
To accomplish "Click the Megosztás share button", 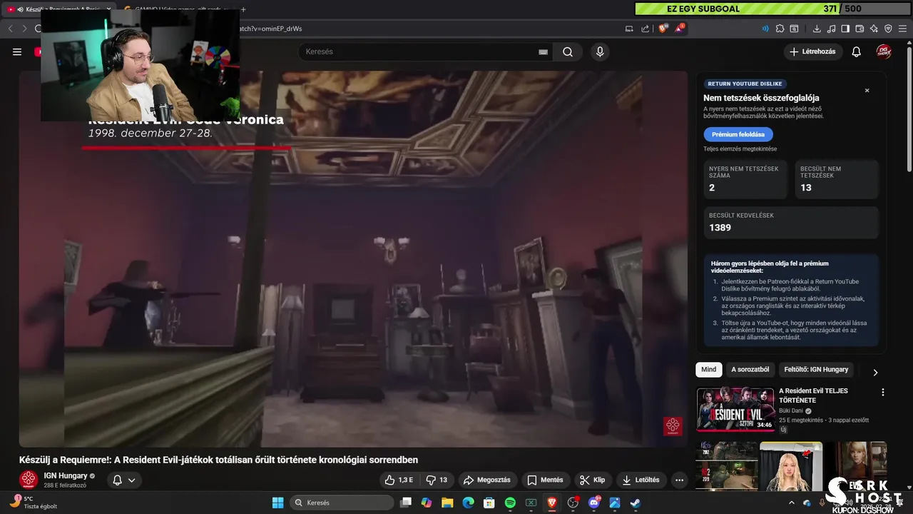I will tap(487, 480).
